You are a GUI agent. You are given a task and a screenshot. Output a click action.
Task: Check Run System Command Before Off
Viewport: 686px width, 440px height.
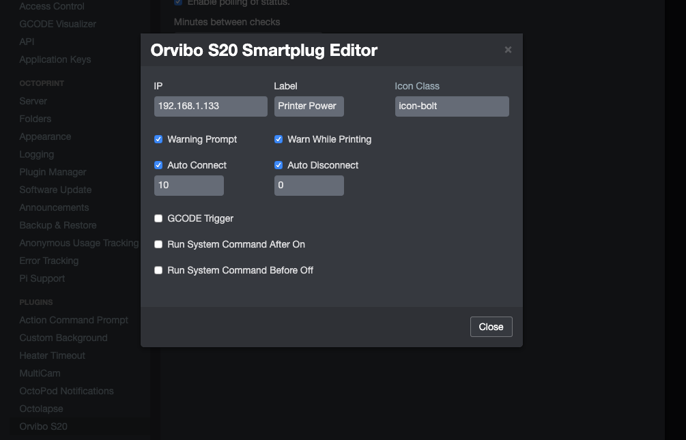(x=158, y=270)
